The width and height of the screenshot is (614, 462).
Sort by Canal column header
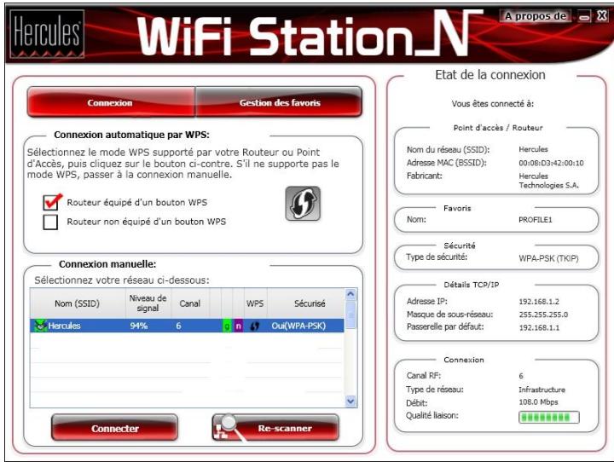pos(190,303)
